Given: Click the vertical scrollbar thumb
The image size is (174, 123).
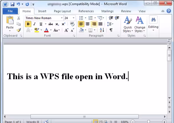Looking at the screenshot, I should pyautogui.click(x=169, y=55).
